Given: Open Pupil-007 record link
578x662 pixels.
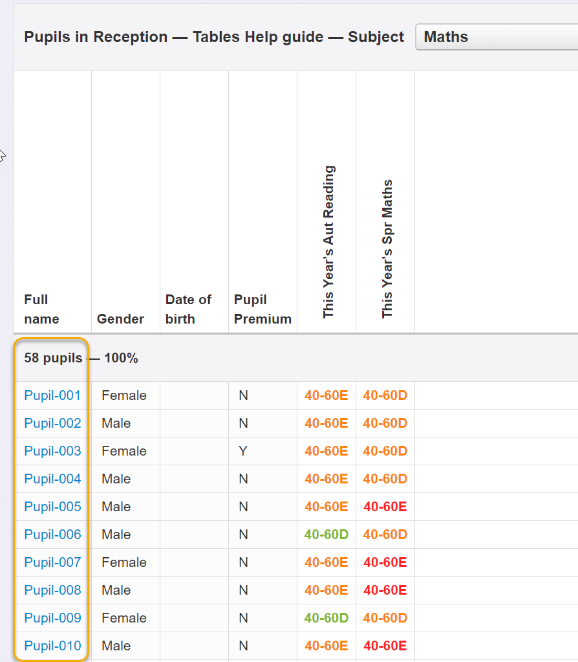Looking at the screenshot, I should pos(52,563).
